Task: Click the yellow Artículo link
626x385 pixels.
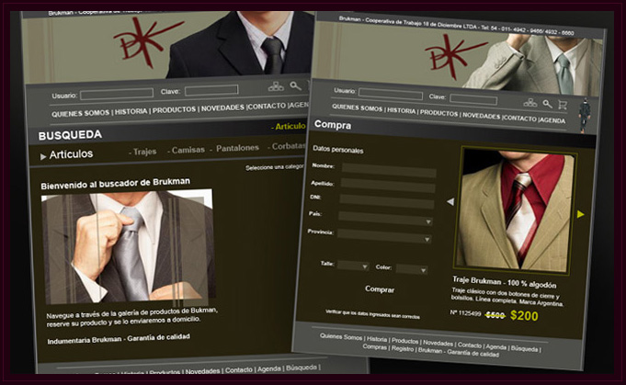Action: [x=290, y=126]
